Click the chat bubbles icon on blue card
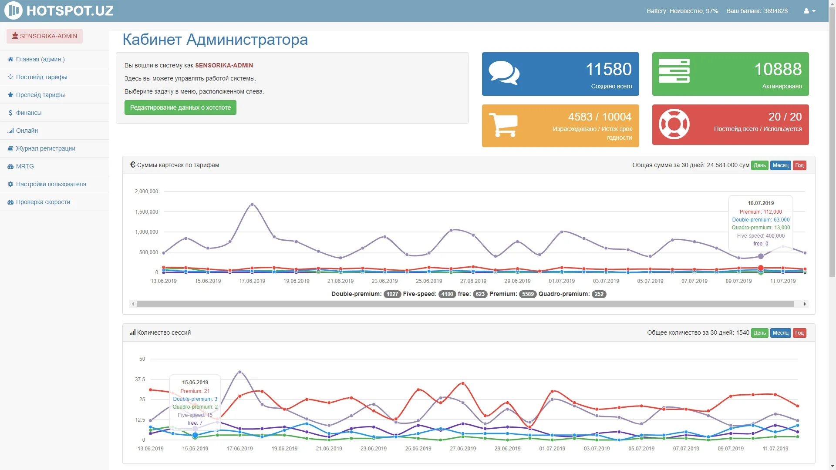Image resolution: width=836 pixels, height=470 pixels. click(x=504, y=73)
